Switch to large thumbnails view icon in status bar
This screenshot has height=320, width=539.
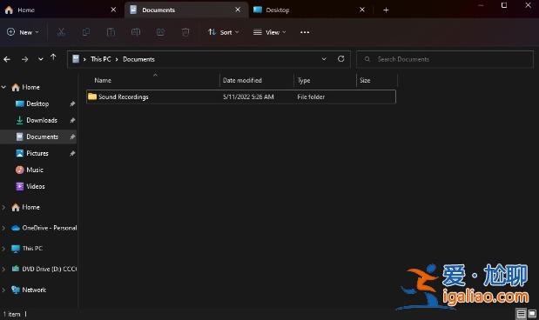(x=532, y=313)
